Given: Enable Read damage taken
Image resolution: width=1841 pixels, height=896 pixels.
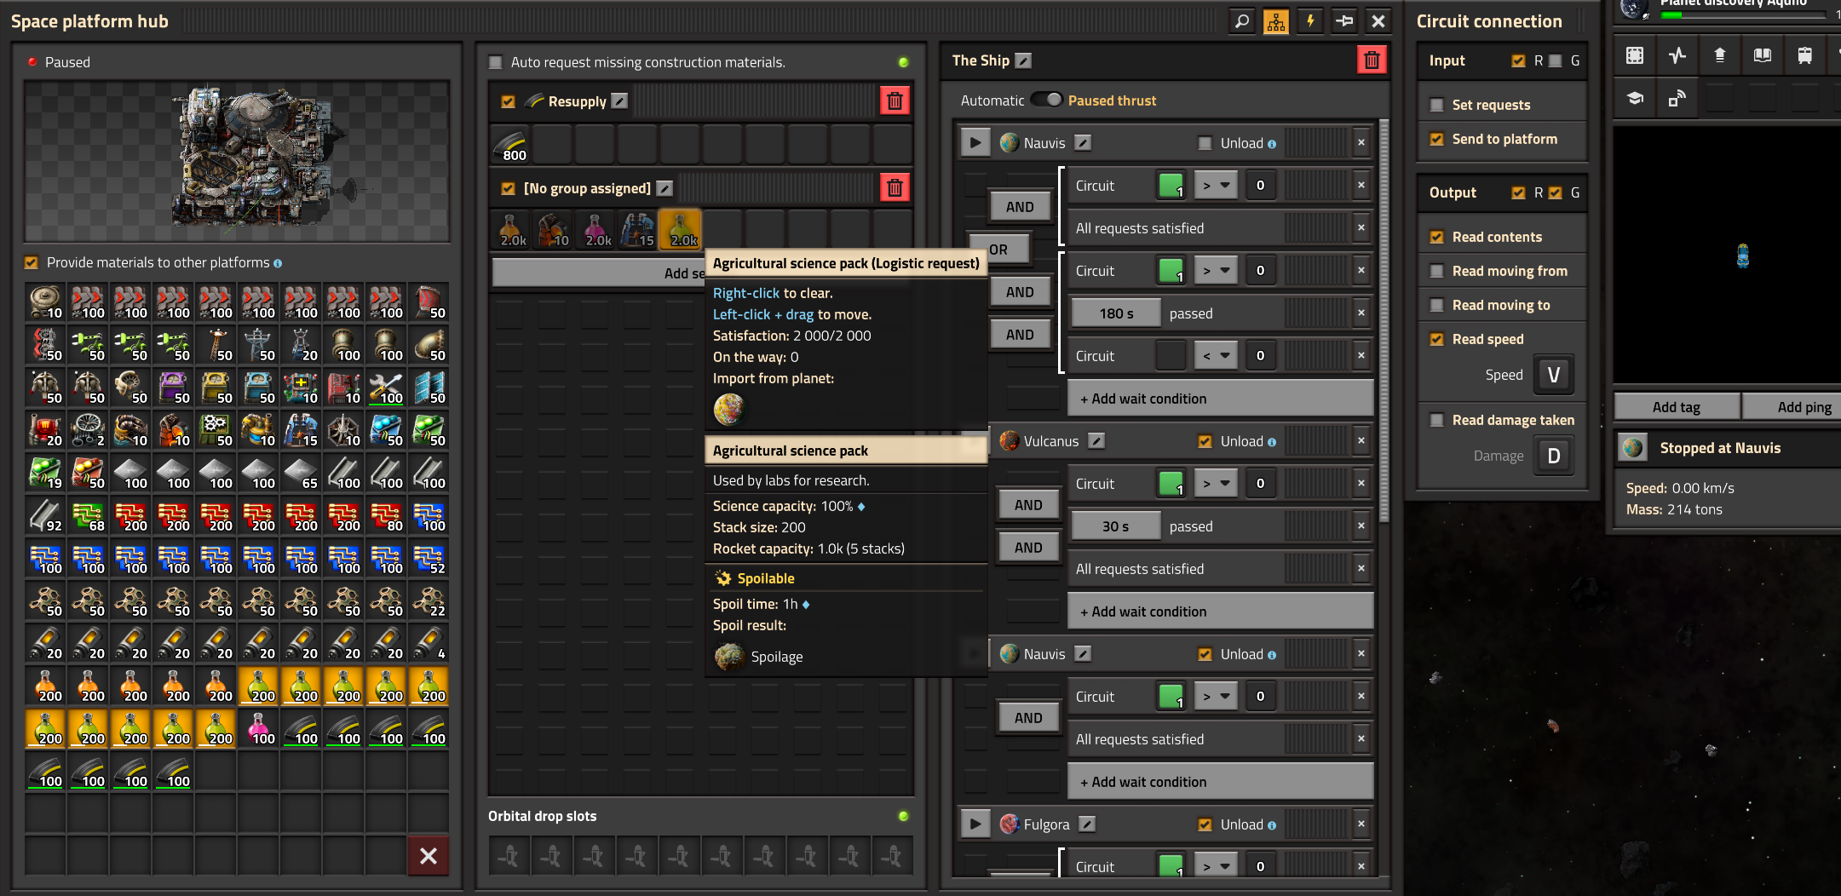Looking at the screenshot, I should (1437, 420).
